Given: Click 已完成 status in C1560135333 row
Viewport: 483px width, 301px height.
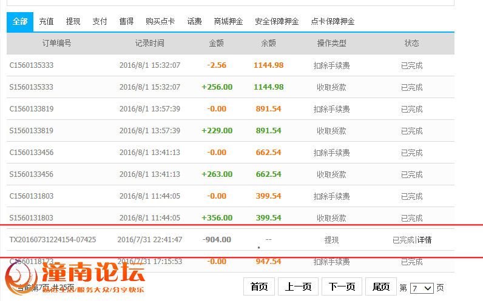Looking at the screenshot, I should tap(412, 65).
